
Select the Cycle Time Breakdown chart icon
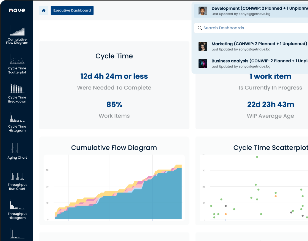[x=17, y=88]
